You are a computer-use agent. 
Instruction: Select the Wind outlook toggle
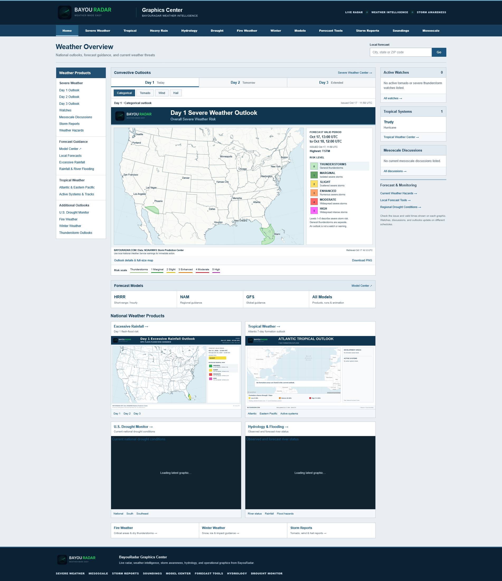[162, 93]
